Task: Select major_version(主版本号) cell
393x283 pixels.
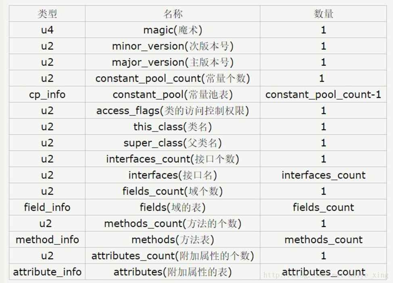Action: [x=172, y=62]
